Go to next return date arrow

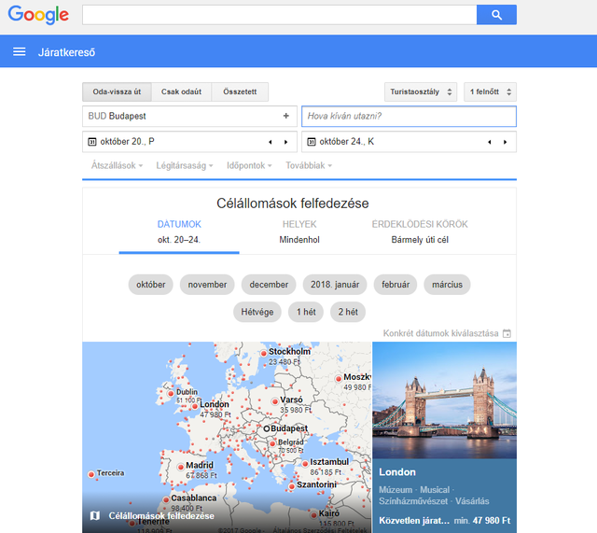click(506, 142)
